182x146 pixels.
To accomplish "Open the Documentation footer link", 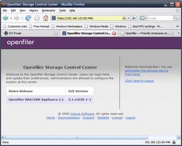I will click(x=69, y=118).
